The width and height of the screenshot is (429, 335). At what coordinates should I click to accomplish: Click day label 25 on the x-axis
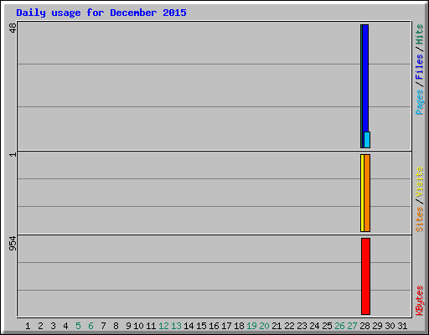(327, 326)
